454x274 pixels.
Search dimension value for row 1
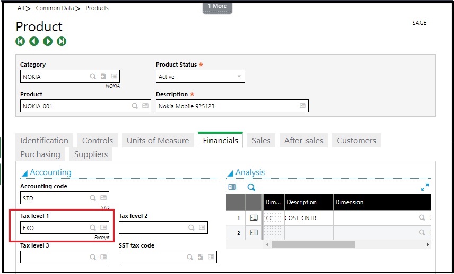click(422, 218)
